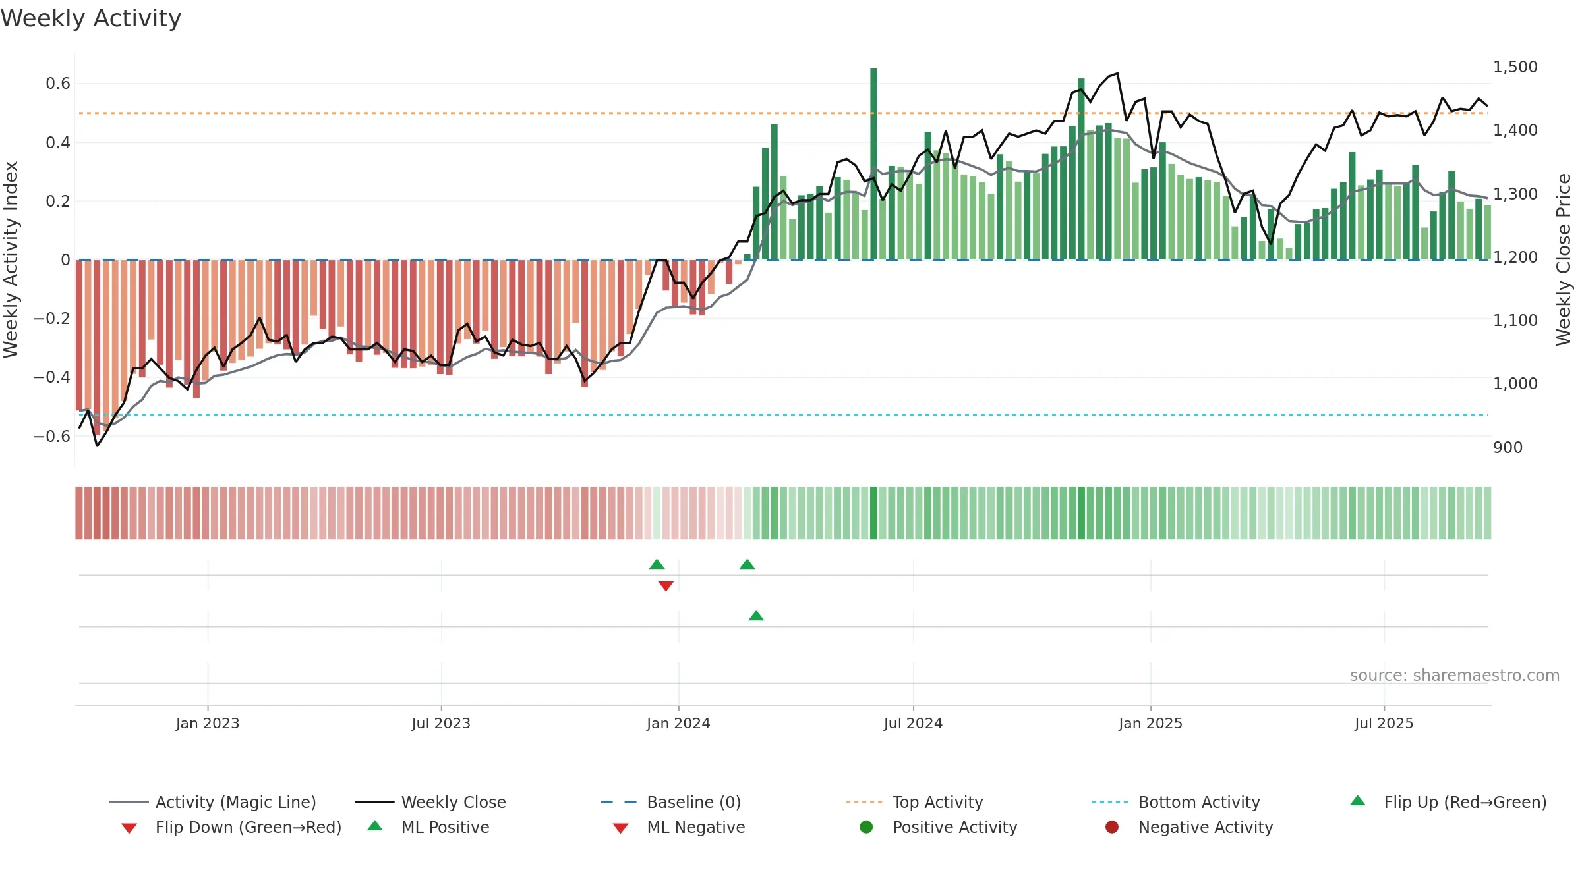
Task: Toggle Bottom Activity legend entry
Action: point(1176,802)
